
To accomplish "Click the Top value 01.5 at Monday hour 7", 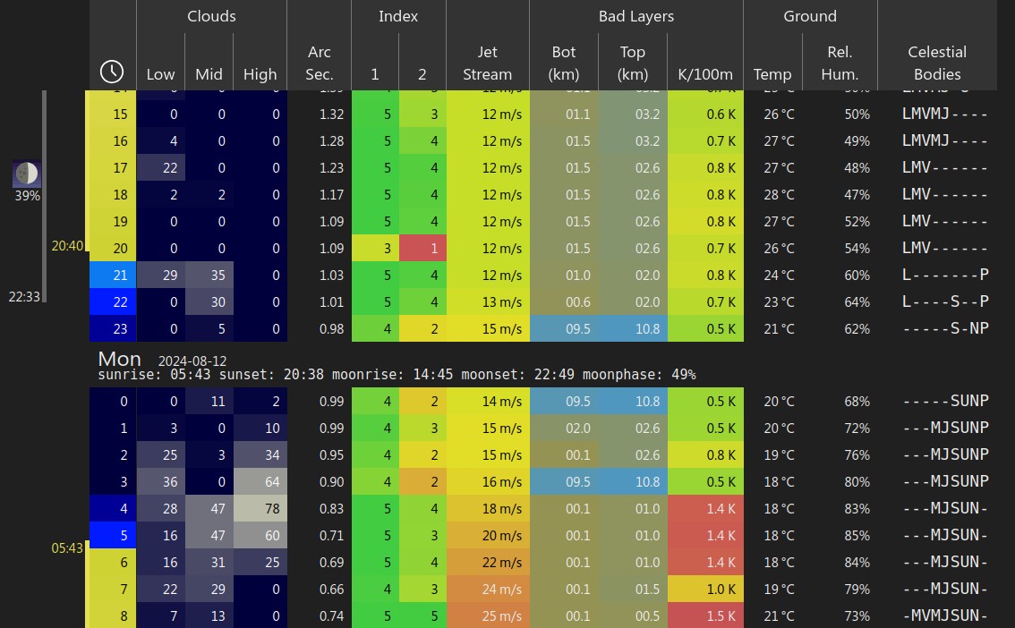I will tap(634, 590).
